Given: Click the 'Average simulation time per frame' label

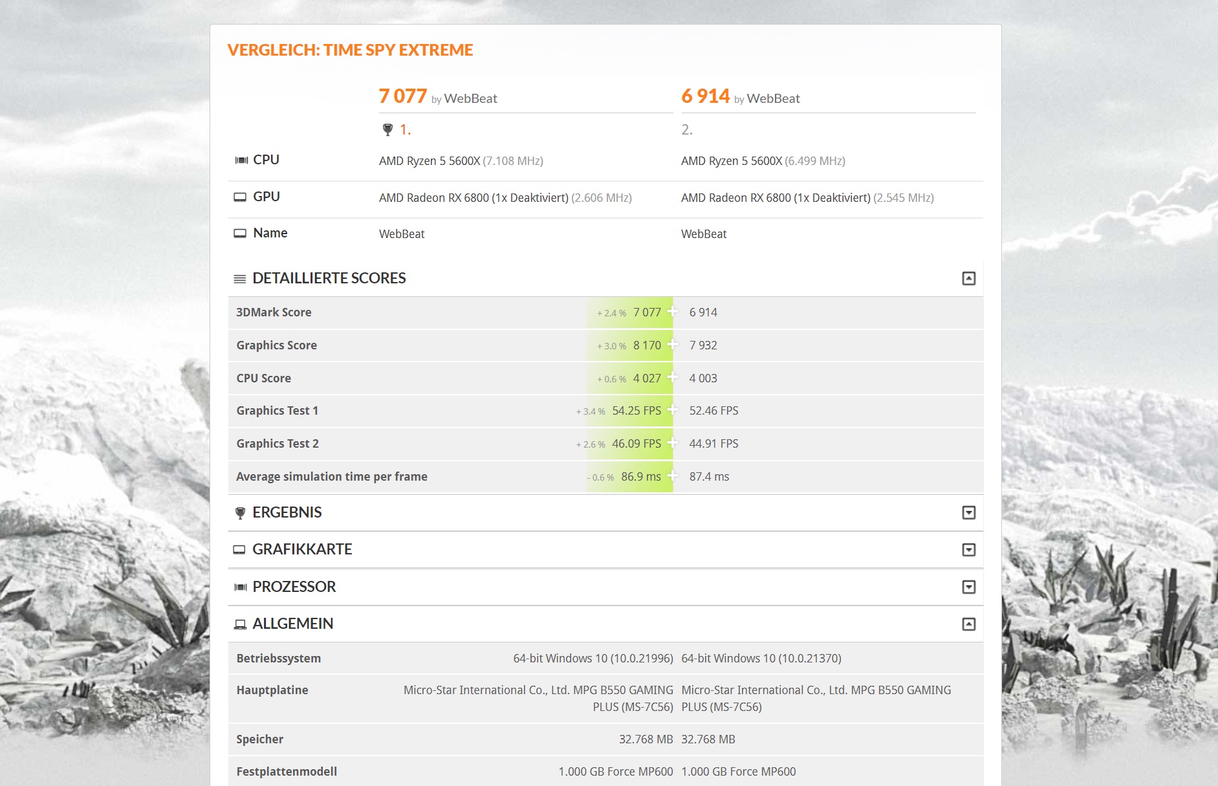Looking at the screenshot, I should click(x=332, y=477).
